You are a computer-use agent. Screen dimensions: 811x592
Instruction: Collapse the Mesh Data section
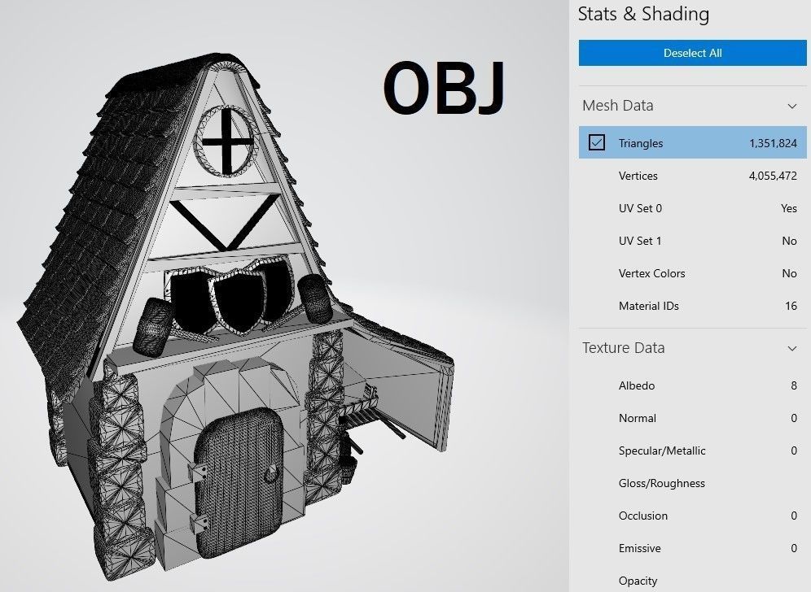point(791,106)
